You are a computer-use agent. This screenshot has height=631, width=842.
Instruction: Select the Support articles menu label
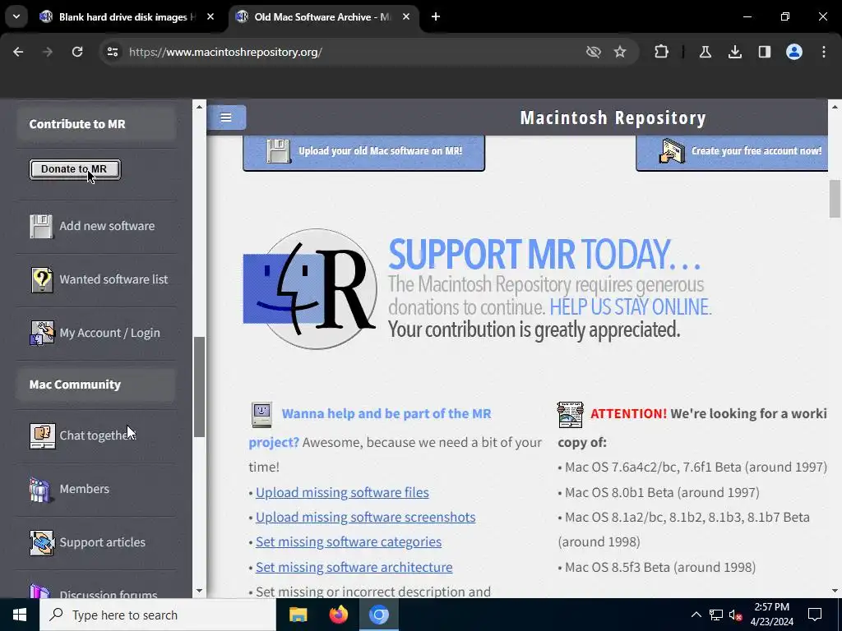point(102,542)
